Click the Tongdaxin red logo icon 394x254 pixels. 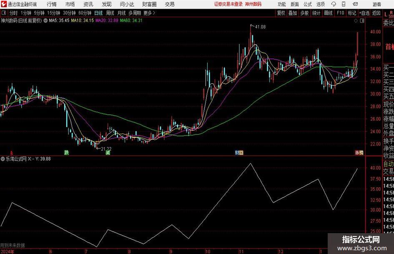pos(4,4)
